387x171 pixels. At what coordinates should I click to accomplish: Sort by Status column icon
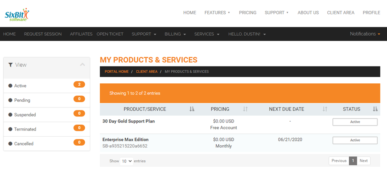click(x=375, y=109)
